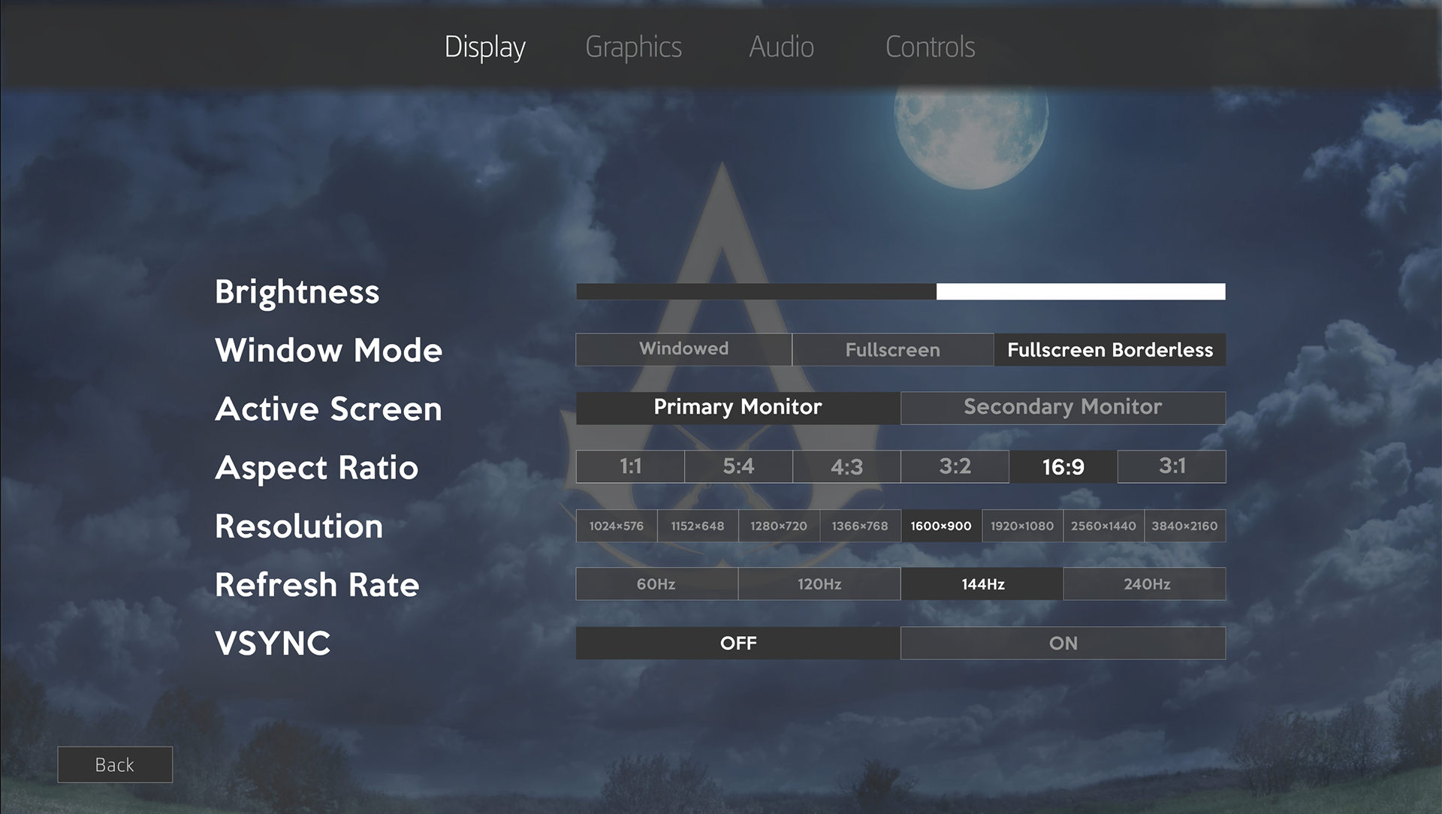Set active screen to Primary Monitor
Image resolution: width=1442 pixels, height=814 pixels.
[738, 408]
